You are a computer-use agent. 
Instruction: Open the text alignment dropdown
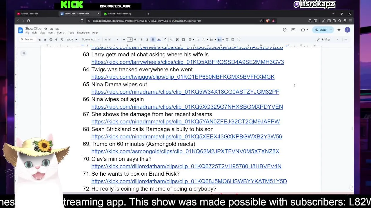(x=191, y=40)
